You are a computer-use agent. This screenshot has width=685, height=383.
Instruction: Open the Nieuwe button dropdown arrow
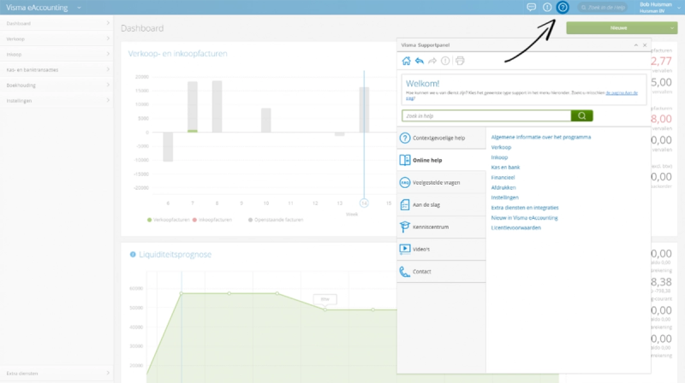coord(672,28)
